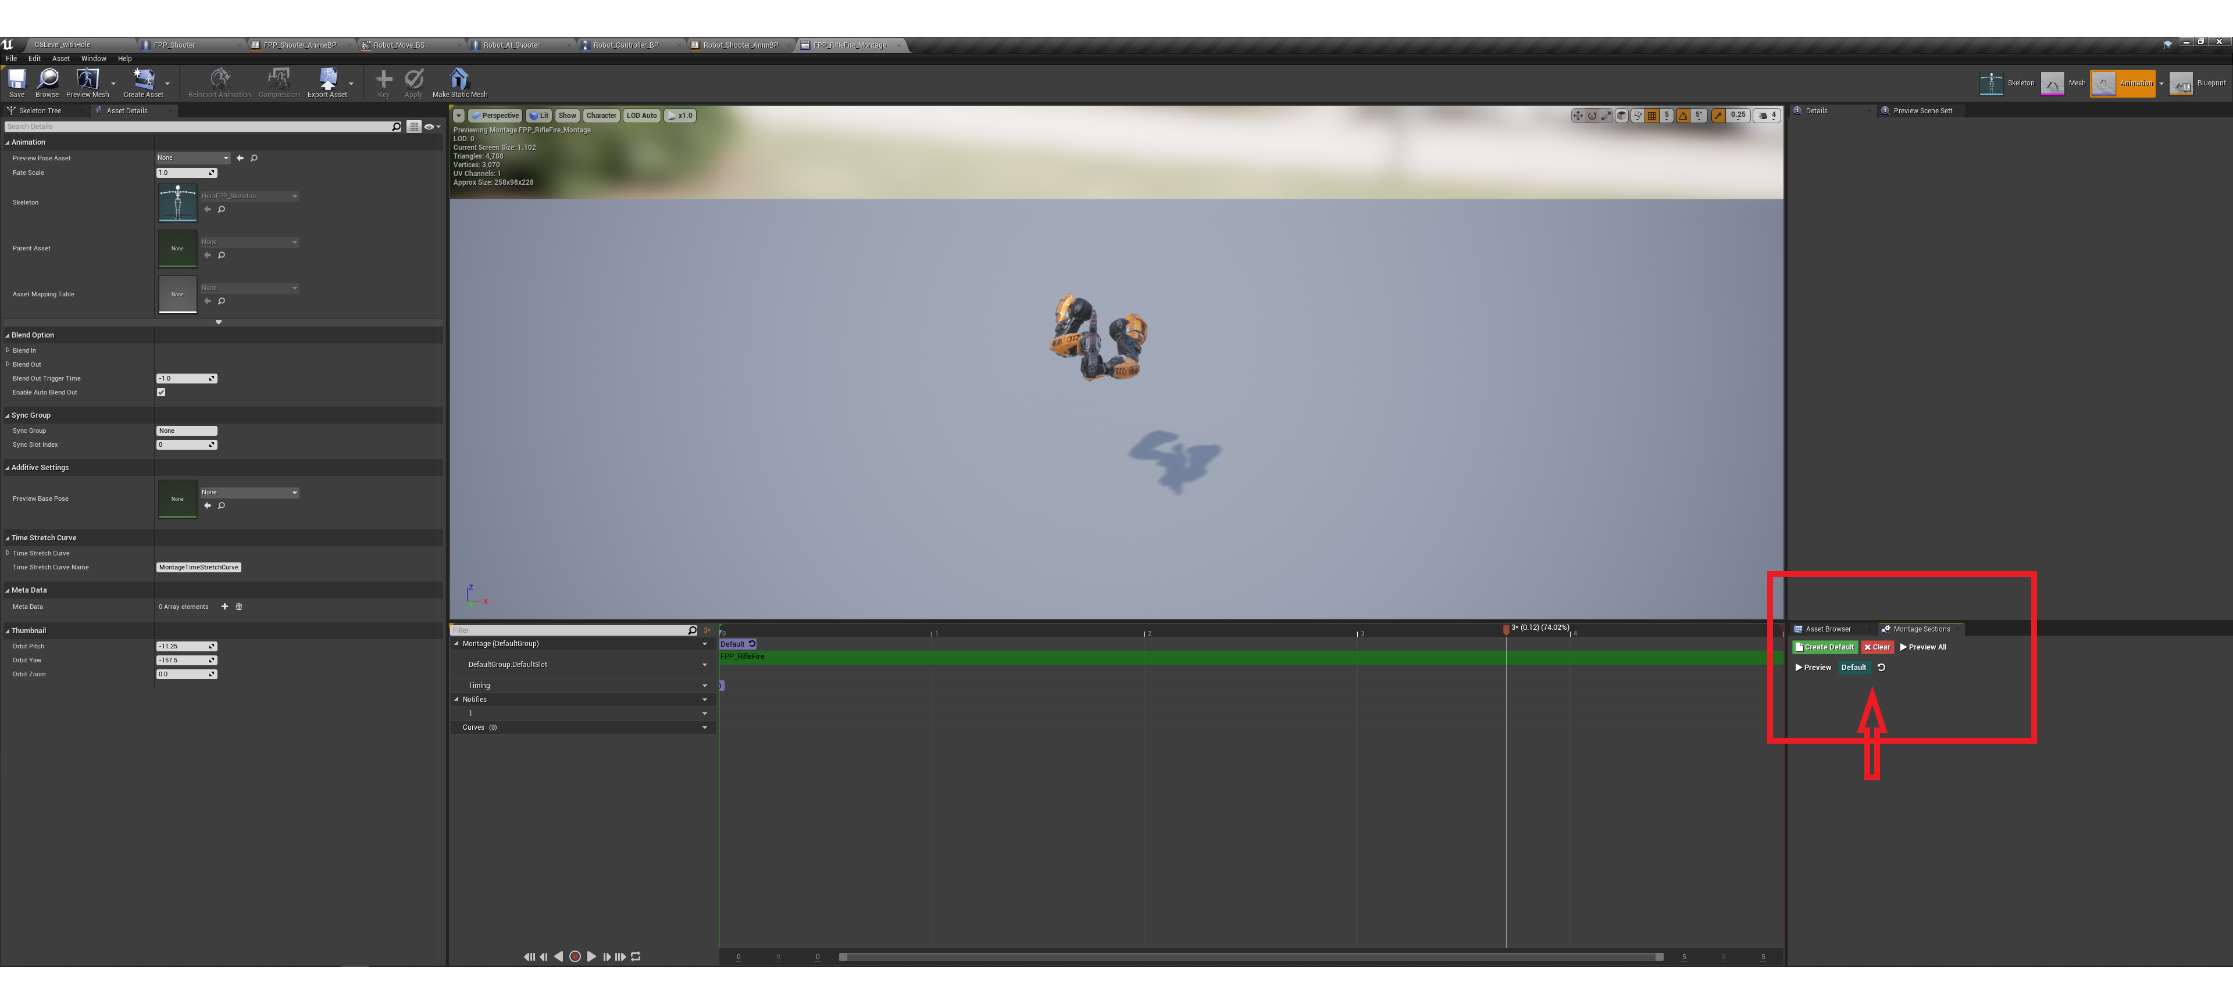Click the Create Default button
Viewport: 2233px width, 1004px height.
1825,646
